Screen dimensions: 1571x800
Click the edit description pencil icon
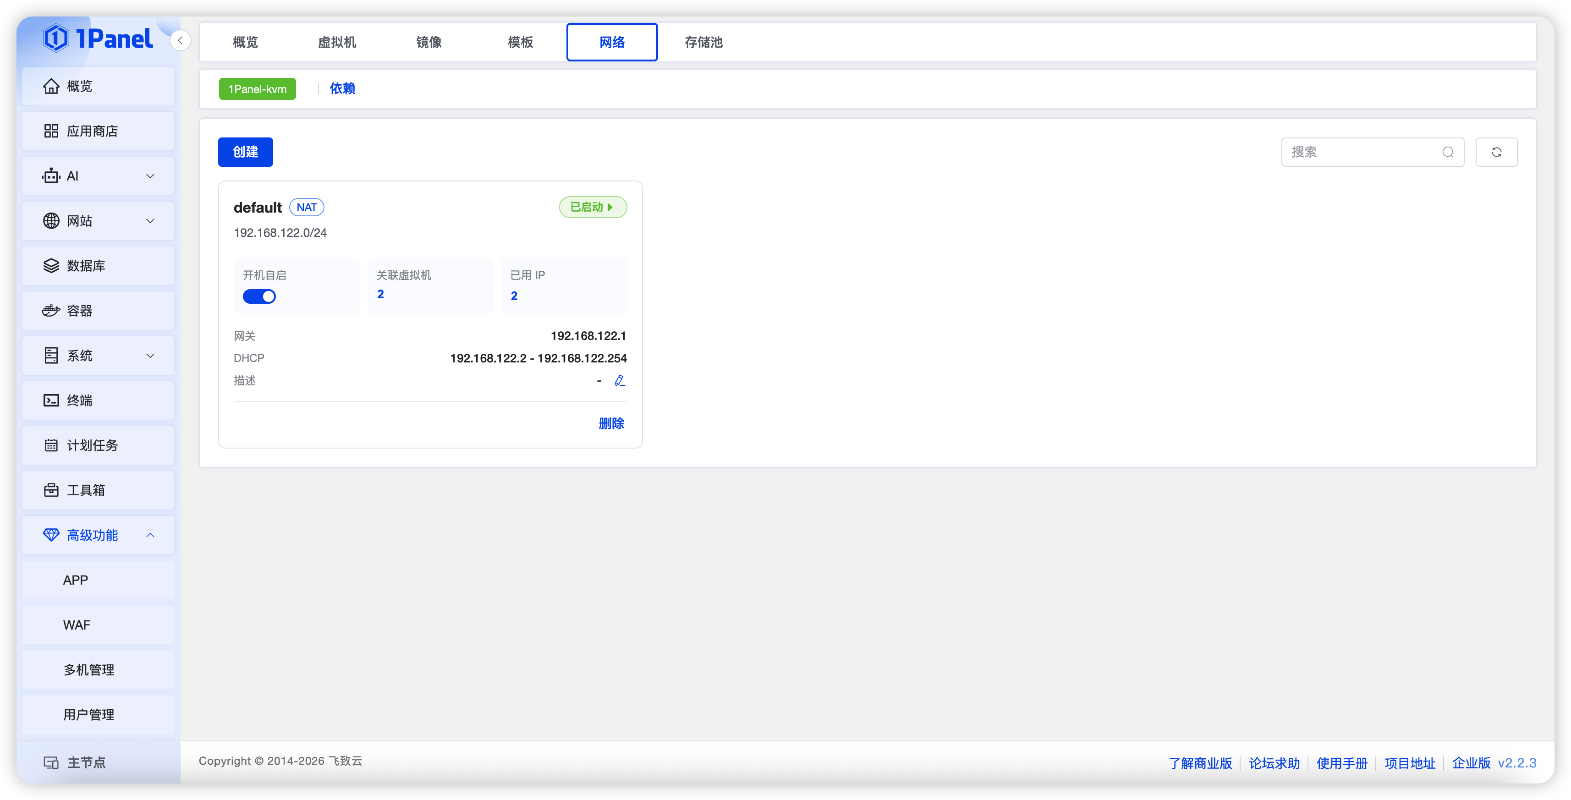620,380
